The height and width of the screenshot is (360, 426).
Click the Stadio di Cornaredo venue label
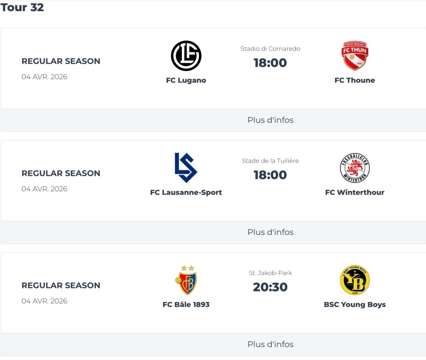tap(270, 49)
